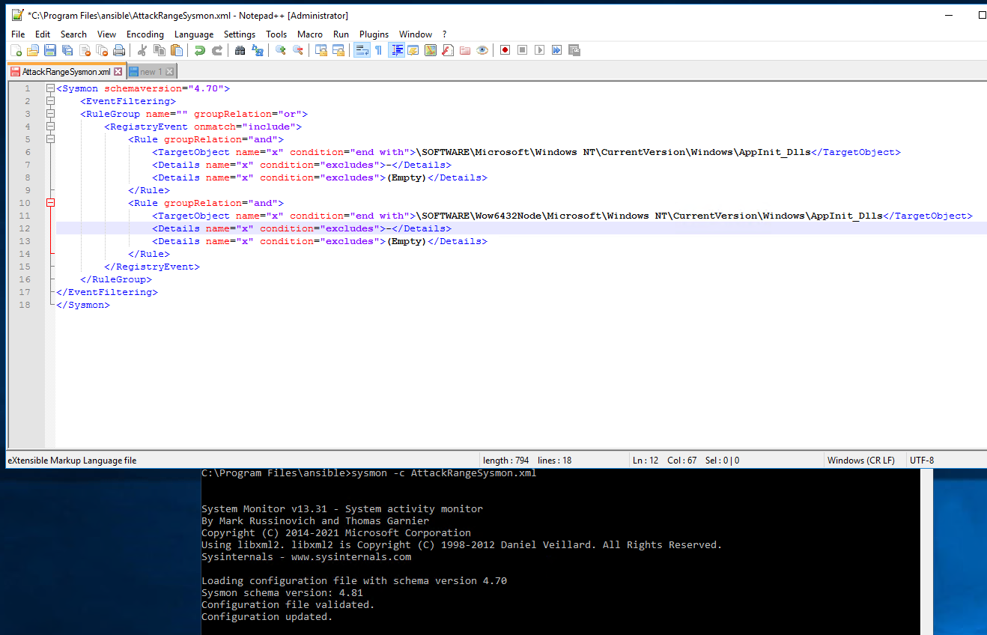The width and height of the screenshot is (987, 635).
Task: Click the console window's vertical scrollbar
Action: pos(926,551)
